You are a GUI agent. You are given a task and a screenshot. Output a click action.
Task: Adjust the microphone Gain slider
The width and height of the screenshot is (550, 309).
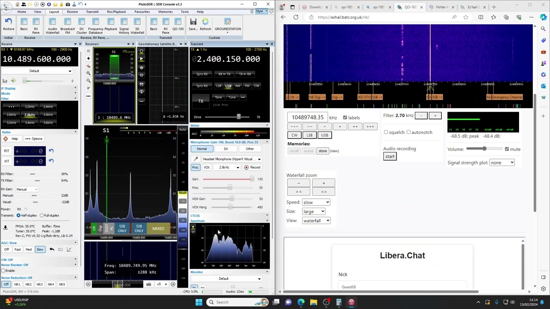coord(229,179)
